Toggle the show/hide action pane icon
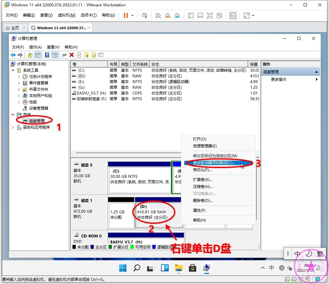Screen dimensions: 329x284 pyautogui.click(x=55, y=55)
